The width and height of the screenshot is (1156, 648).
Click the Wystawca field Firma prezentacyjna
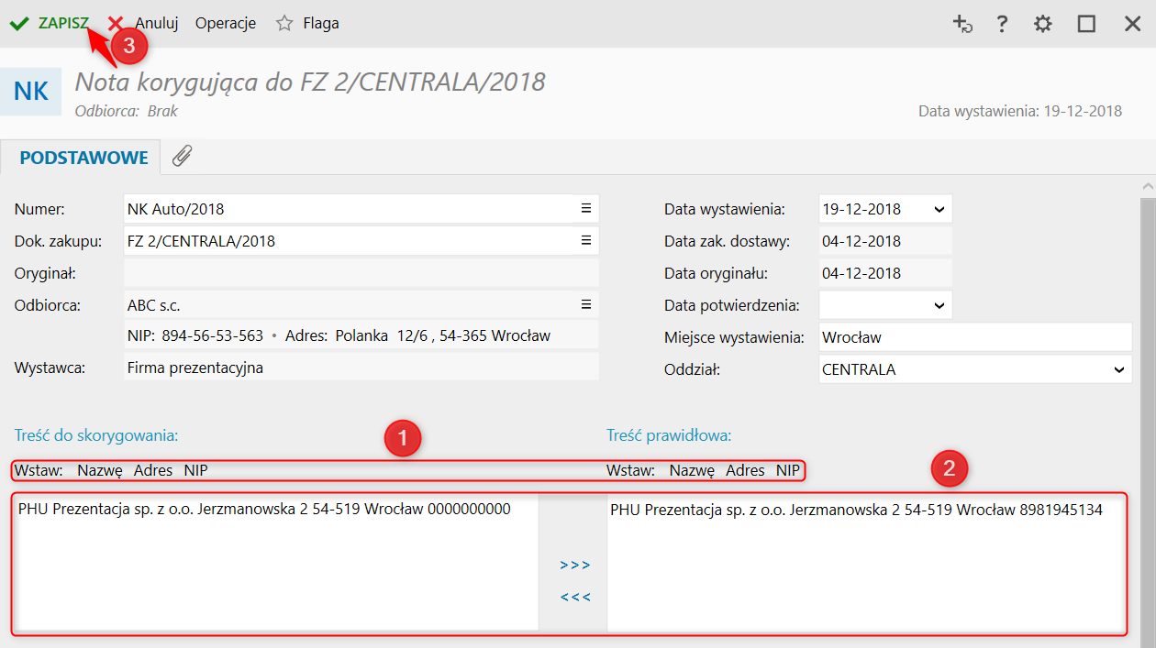(x=361, y=368)
